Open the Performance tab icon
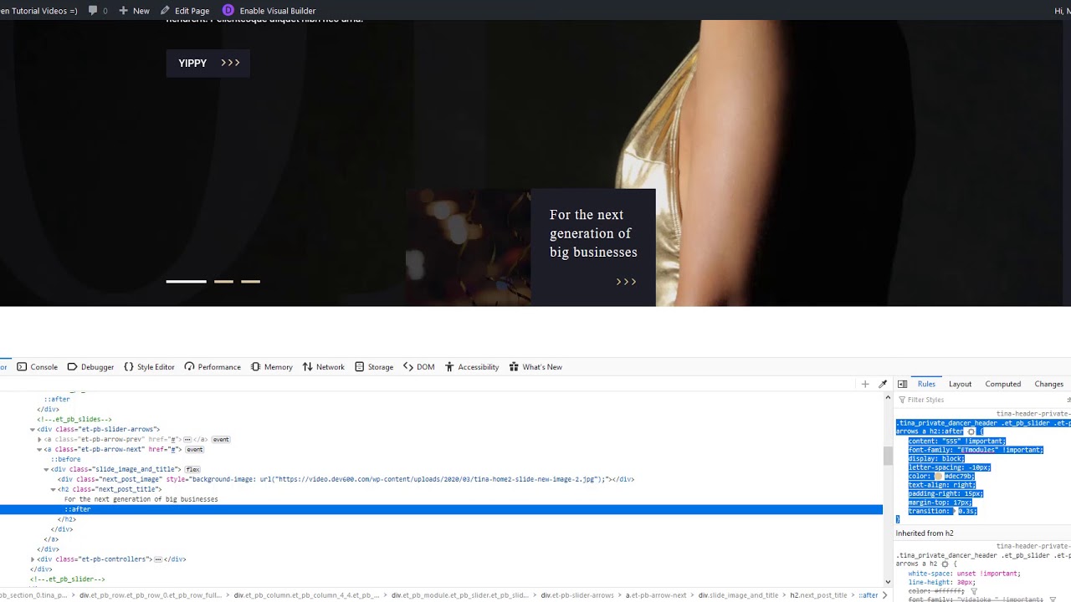Screen dimensions: 1071x602 [x=189, y=367]
